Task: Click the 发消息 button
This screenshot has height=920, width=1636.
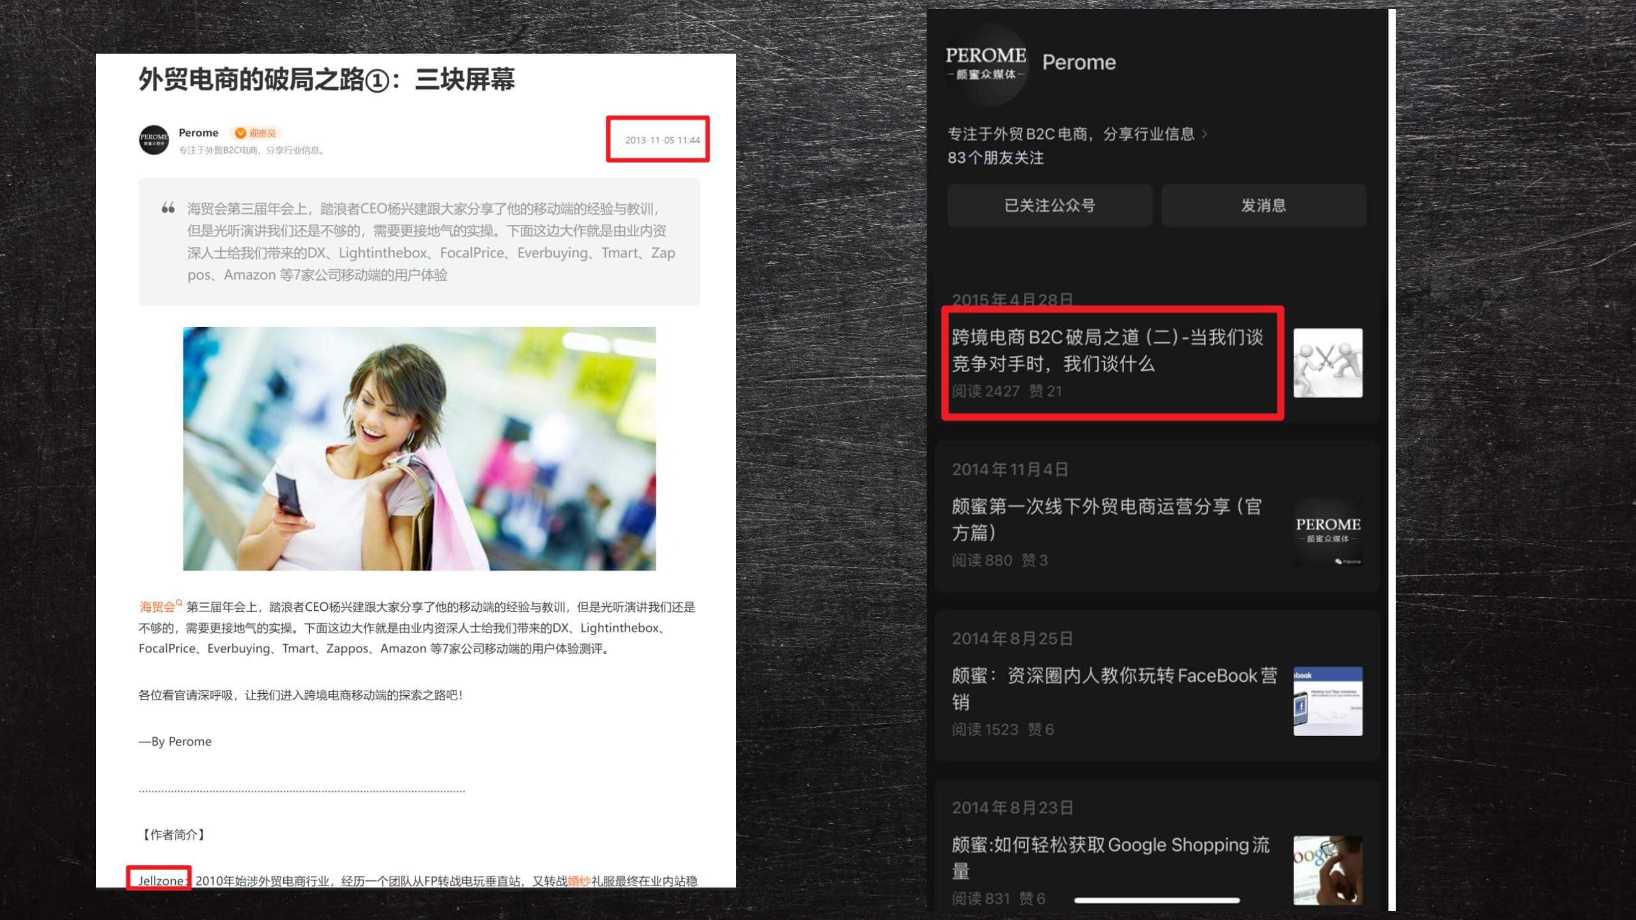Action: pos(1263,206)
